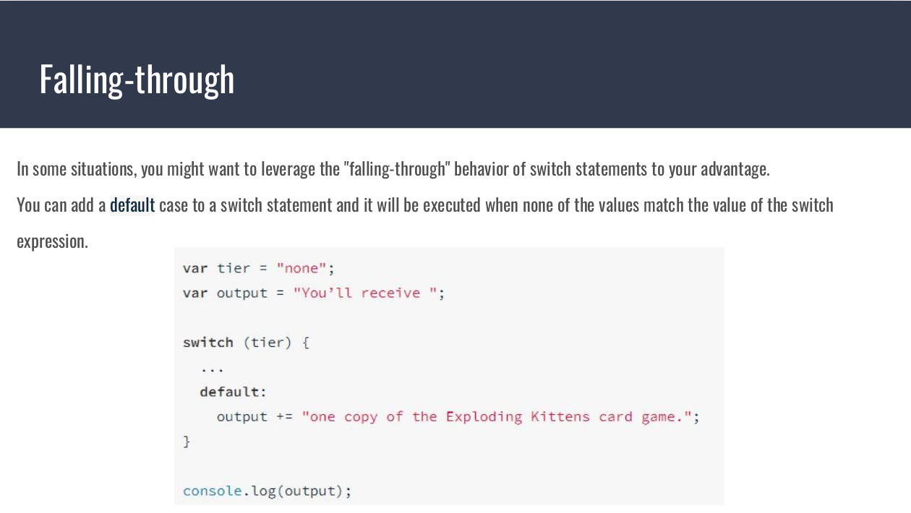911x513 pixels.
Task: Click the blue console keyword
Action: point(212,491)
